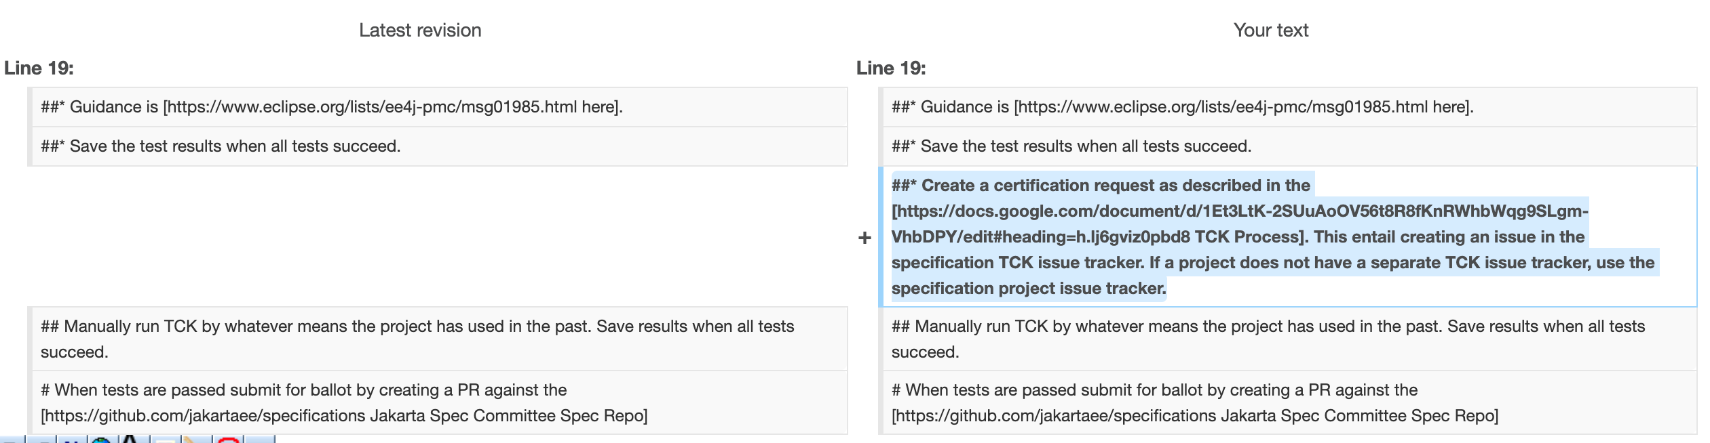This screenshot has width=1710, height=443.
Task: Click the embedded file image toolbar icon
Action: 165,440
